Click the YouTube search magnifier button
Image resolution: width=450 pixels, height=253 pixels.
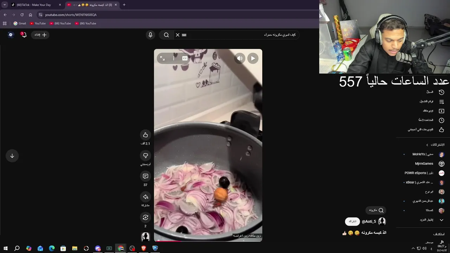click(166, 35)
